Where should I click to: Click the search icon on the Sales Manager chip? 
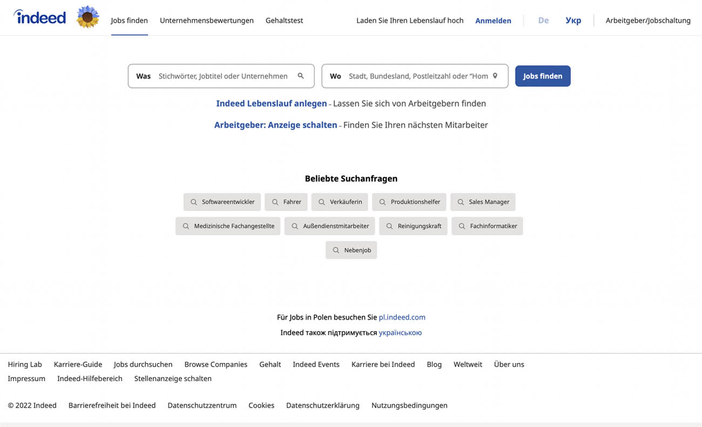coord(461,201)
